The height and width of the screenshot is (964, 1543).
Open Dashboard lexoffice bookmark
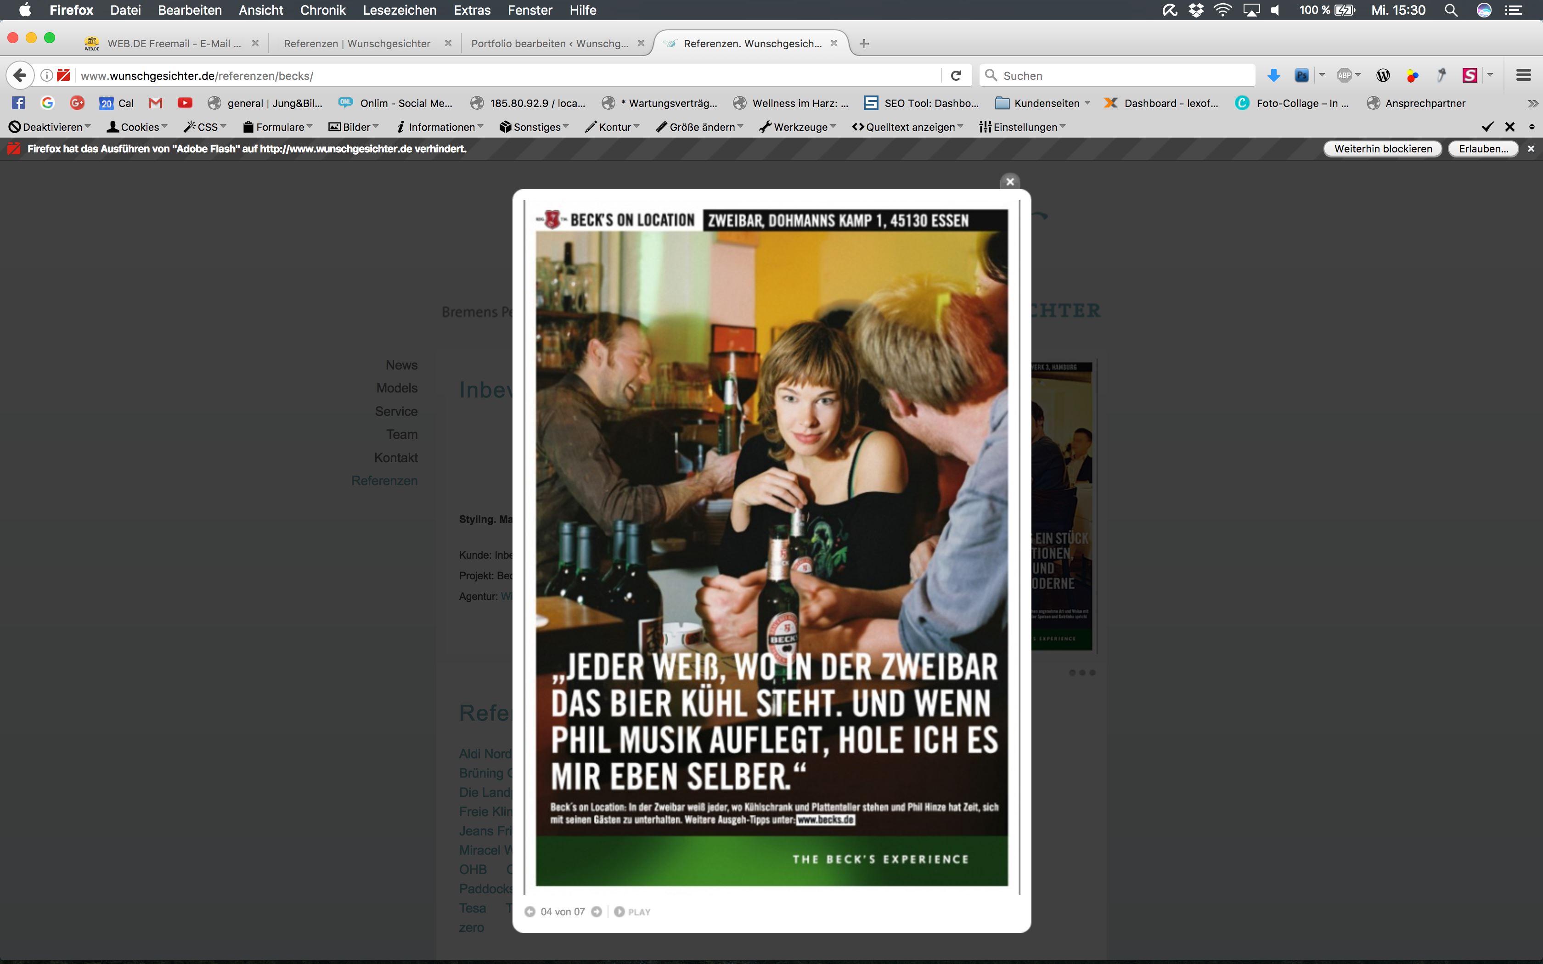click(x=1161, y=103)
